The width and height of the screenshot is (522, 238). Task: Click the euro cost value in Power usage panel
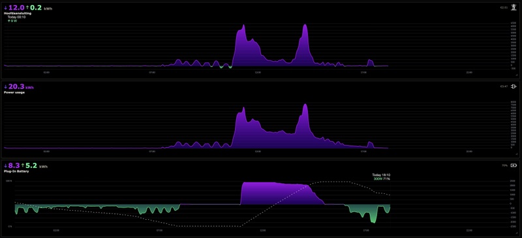pyautogui.click(x=504, y=86)
